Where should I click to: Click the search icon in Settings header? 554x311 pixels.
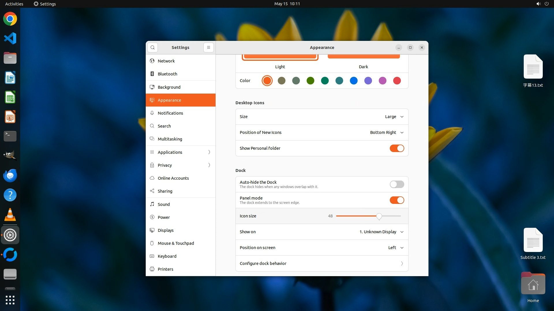[x=153, y=48]
